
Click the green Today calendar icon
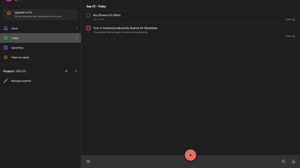click(5, 38)
